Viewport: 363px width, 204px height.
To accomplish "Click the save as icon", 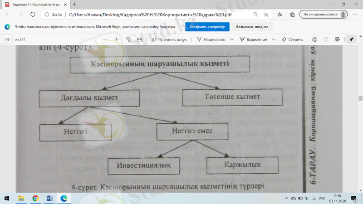I will (337, 39).
